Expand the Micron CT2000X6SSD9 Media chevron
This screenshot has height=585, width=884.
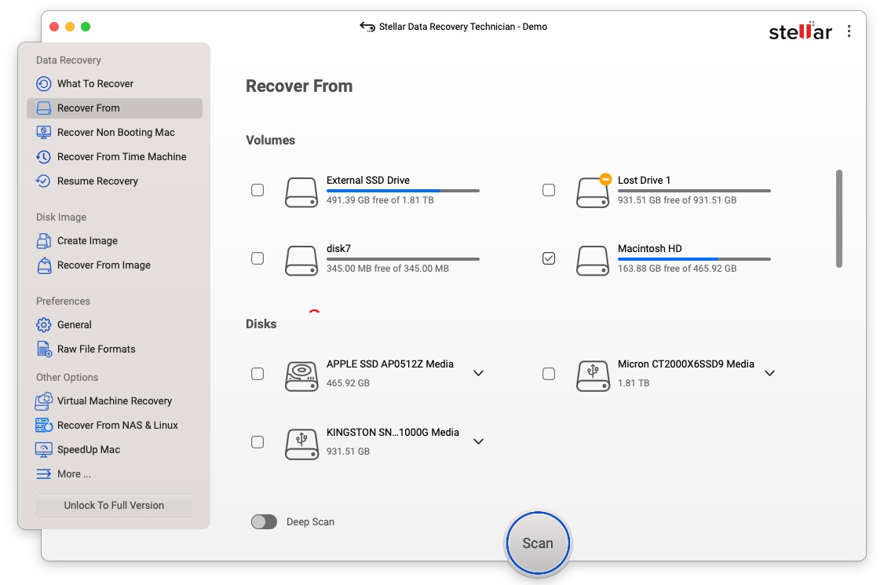[x=769, y=374]
